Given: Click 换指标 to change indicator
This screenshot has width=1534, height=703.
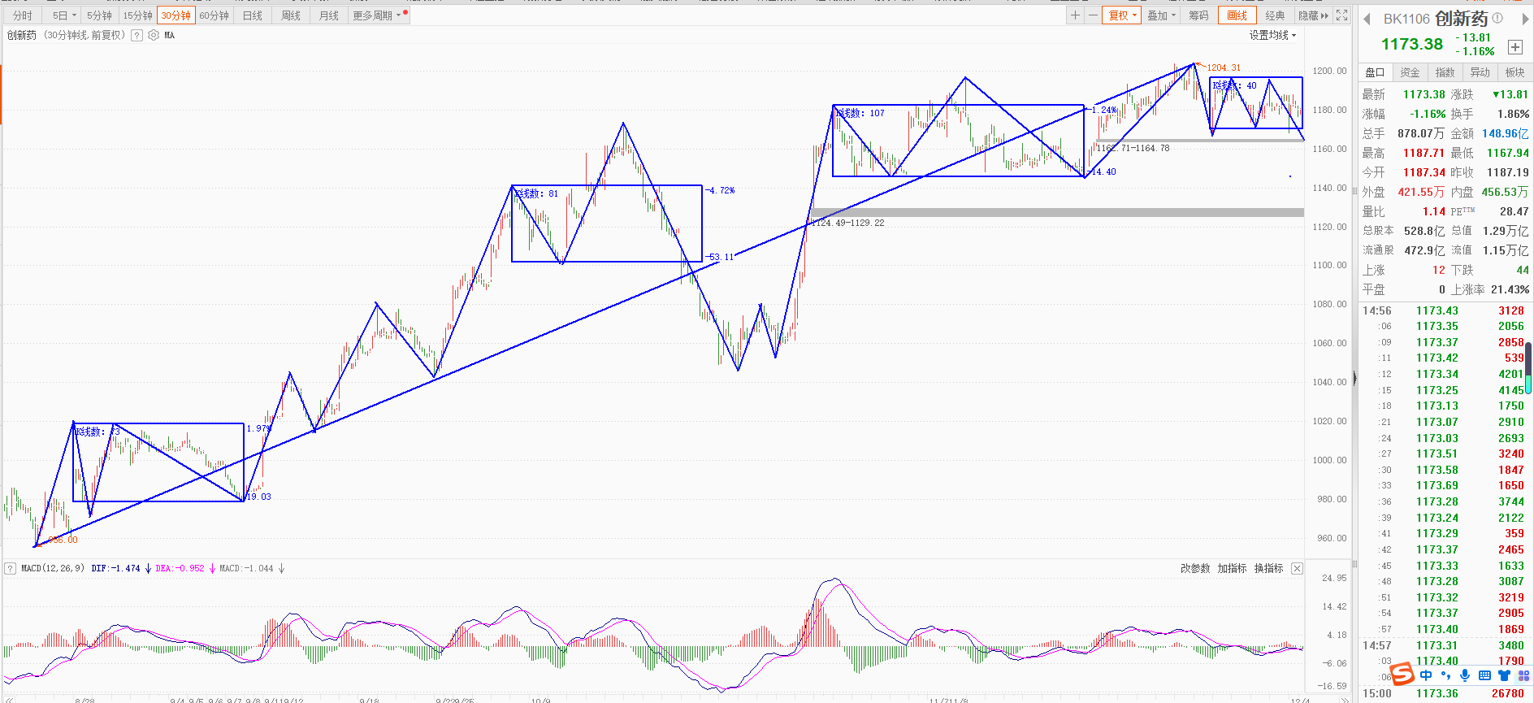Looking at the screenshot, I should point(1268,568).
